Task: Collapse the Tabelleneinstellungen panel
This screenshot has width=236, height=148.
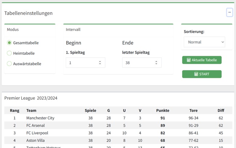Action: (229, 12)
